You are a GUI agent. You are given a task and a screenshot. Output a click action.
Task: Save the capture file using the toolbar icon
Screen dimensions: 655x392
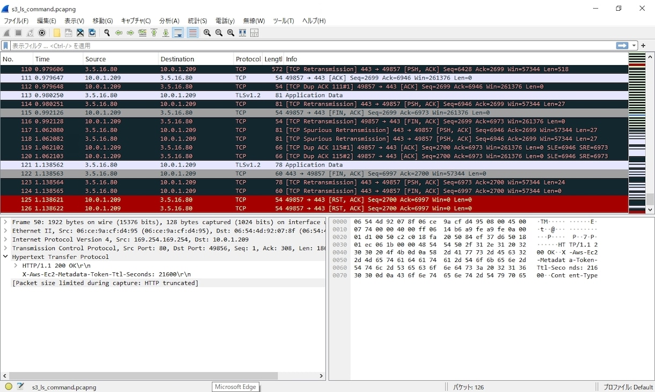coord(69,33)
